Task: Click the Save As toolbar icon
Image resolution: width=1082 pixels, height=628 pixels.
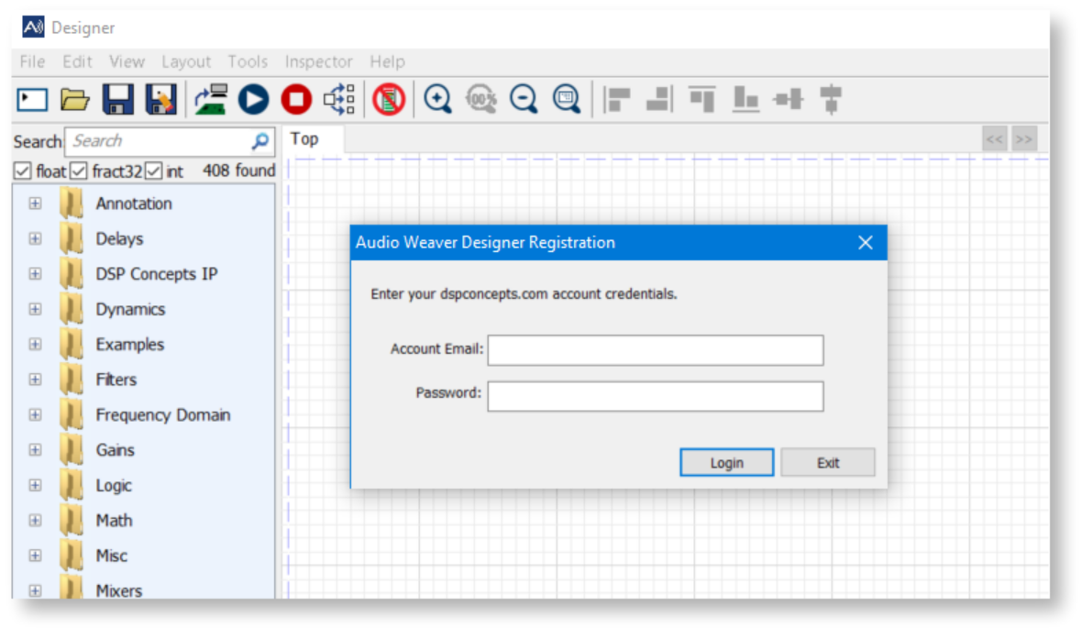Action: (x=160, y=99)
